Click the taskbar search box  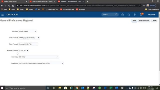point(25,88)
